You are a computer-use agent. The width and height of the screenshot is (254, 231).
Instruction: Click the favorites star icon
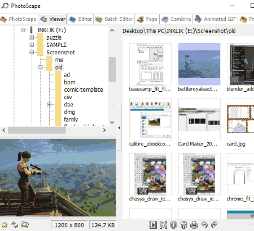click(5, 225)
